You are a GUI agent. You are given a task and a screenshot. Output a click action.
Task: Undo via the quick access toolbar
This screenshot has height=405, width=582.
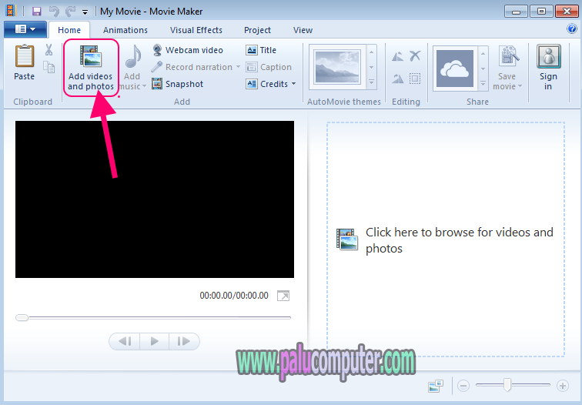tap(54, 11)
